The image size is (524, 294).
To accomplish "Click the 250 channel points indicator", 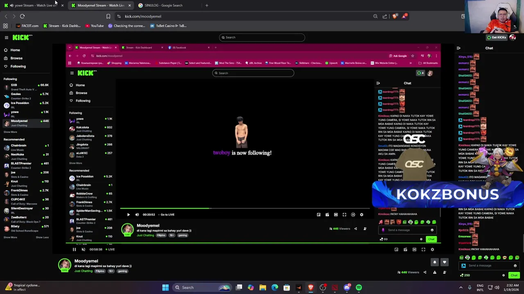I will pyautogui.click(x=465, y=275).
